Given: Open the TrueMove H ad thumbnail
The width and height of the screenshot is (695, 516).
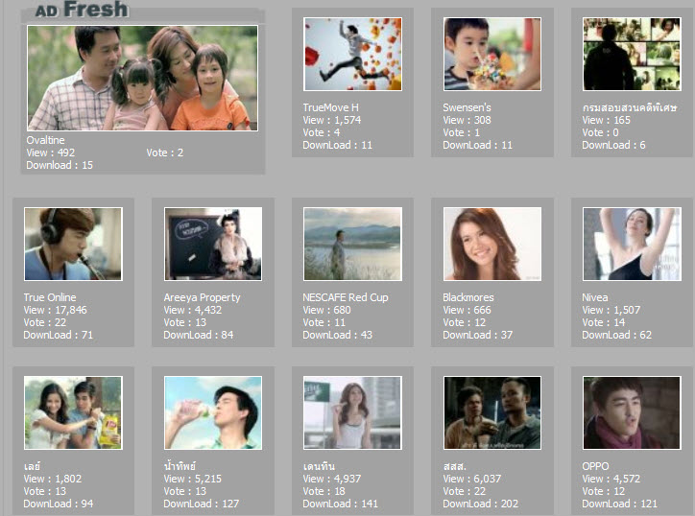Looking at the screenshot, I should pos(353,54).
